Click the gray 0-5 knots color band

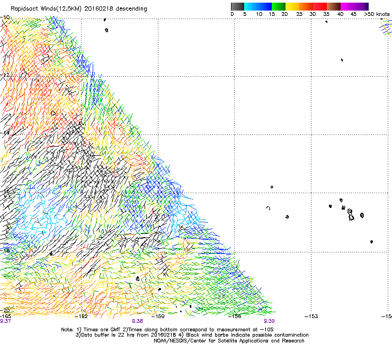[x=237, y=6]
